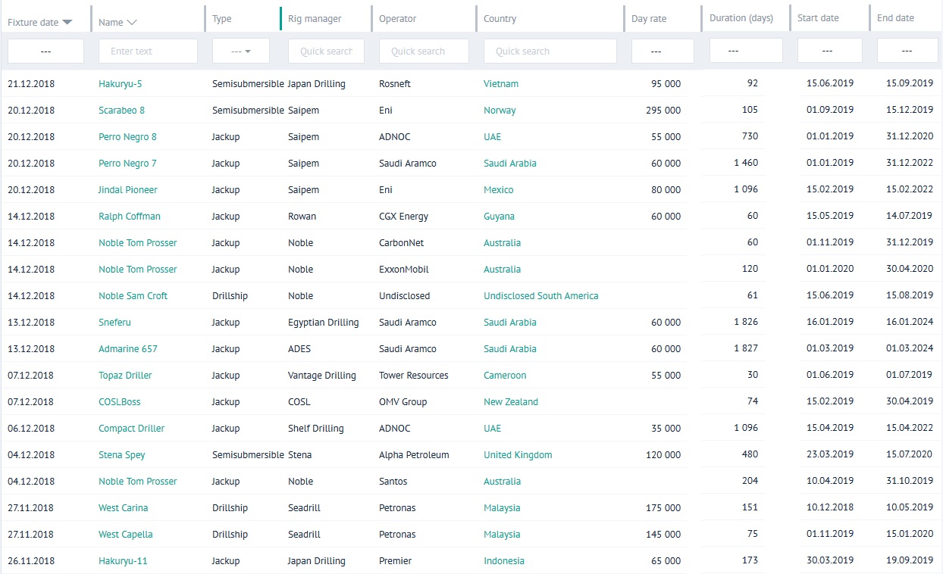Click the Vietnam country link
The height and width of the screenshot is (574, 943).
click(x=501, y=84)
